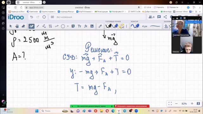Click the circle target icon beside redo
203x114 pixels.
44,17
